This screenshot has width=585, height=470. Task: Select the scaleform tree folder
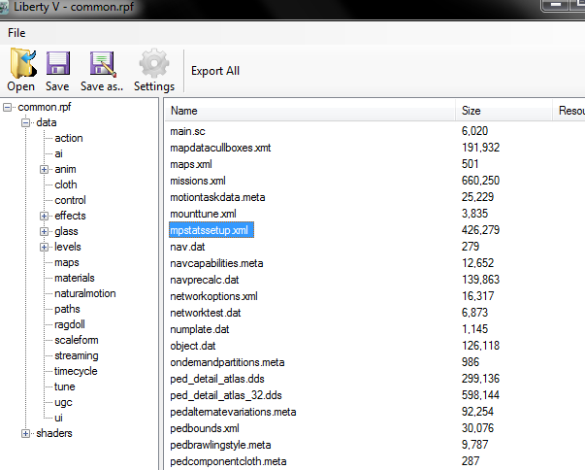[x=76, y=340]
